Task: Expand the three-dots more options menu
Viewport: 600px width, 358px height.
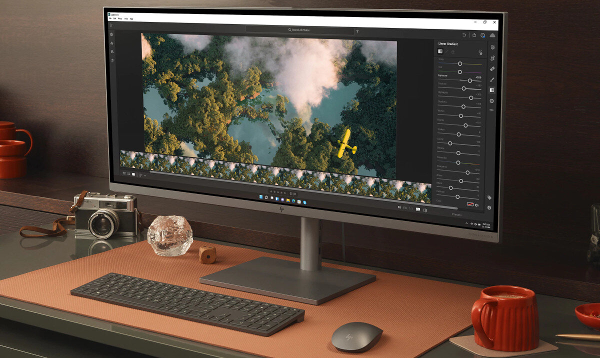Action: coord(491,110)
